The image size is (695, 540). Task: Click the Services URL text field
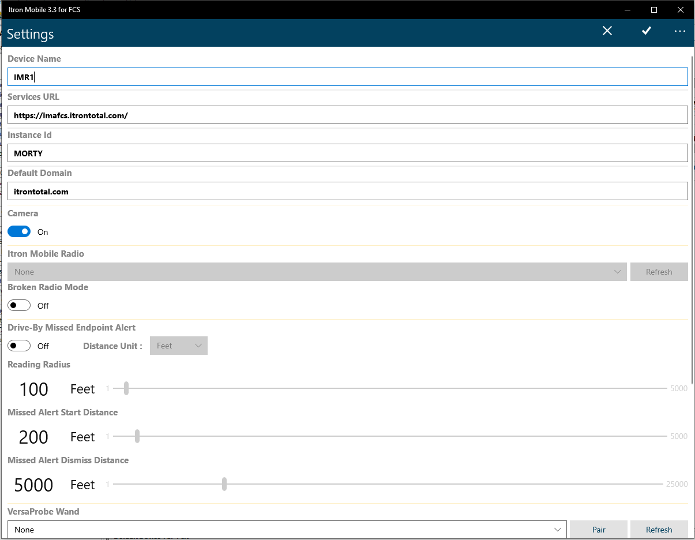click(347, 115)
